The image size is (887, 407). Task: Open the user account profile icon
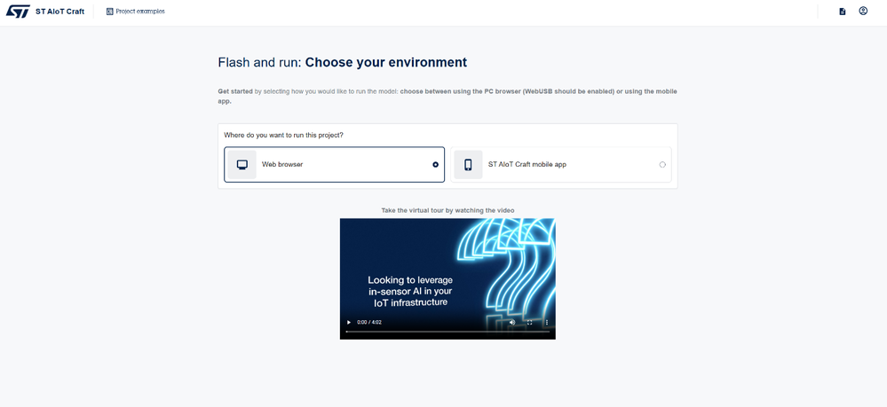click(863, 11)
